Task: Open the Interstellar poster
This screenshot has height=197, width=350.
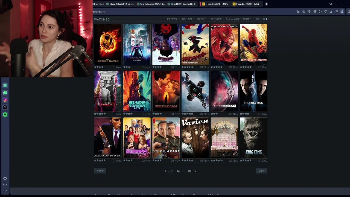Action: (x=224, y=91)
